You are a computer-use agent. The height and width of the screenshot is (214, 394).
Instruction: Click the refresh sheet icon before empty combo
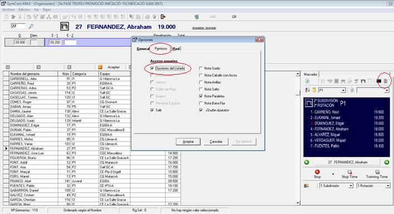pos(352,90)
